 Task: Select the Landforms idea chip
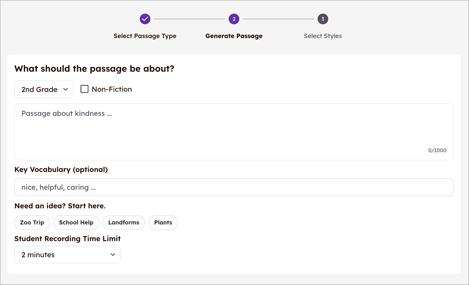coord(124,222)
